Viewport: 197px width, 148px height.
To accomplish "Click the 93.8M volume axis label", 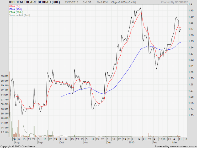I will (x=4, y=76).
